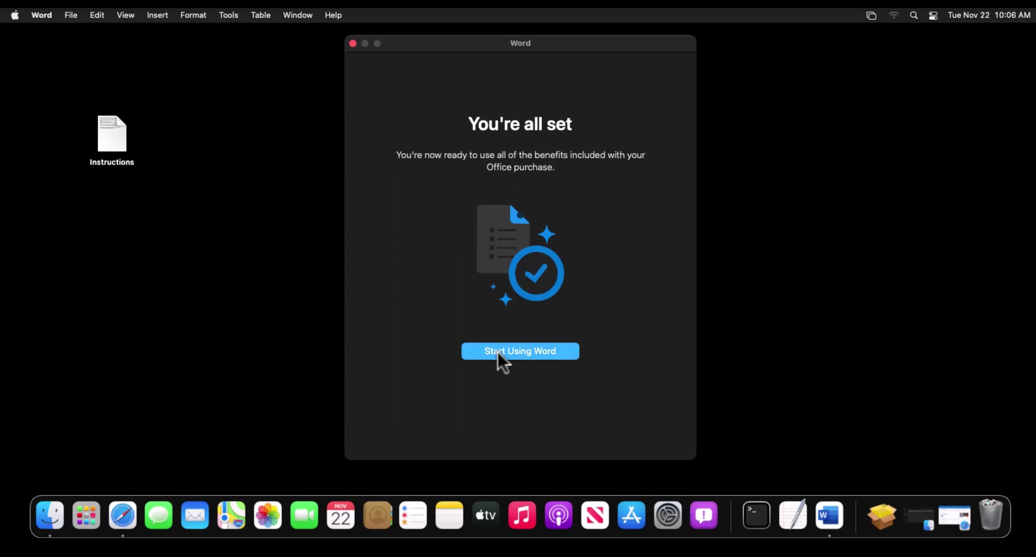1036x557 pixels.
Task: Open the Word application menu
Action: [x=41, y=15]
